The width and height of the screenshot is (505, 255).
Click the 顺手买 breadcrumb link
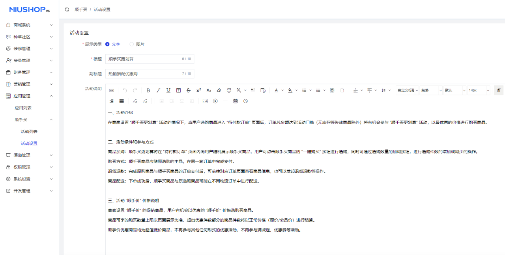point(81,9)
